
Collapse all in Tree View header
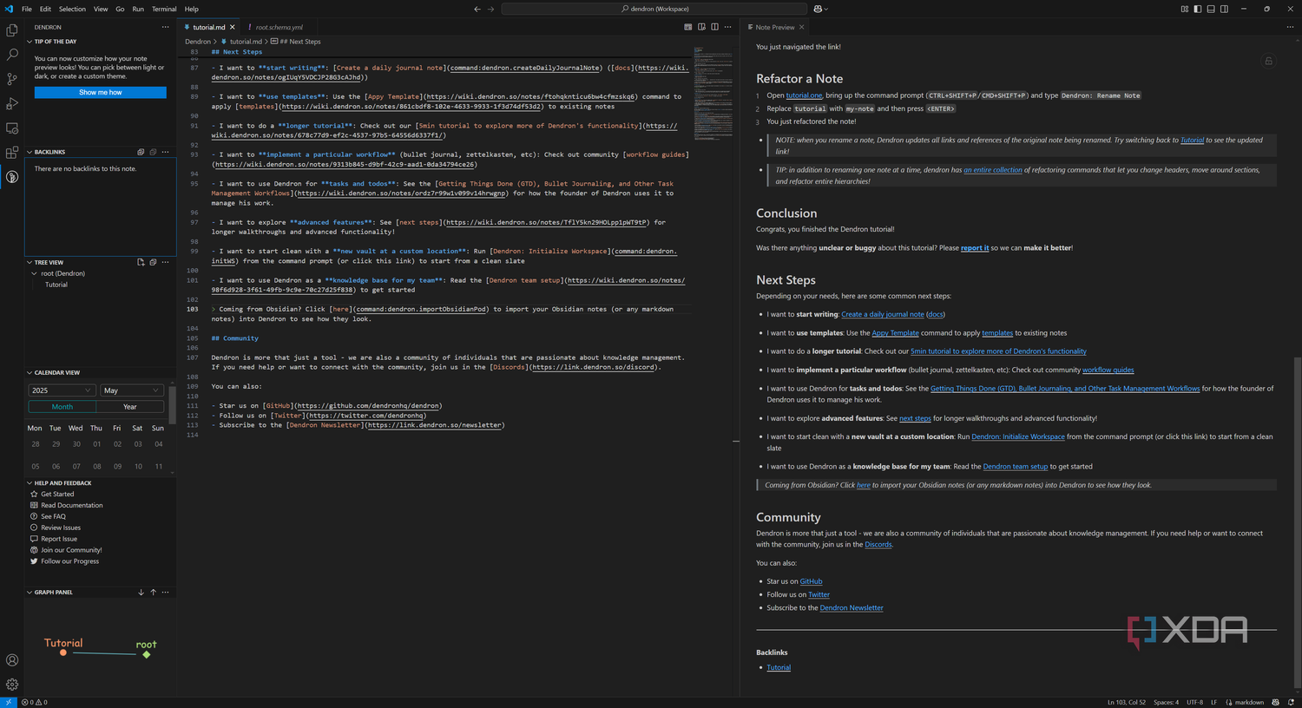pos(153,262)
